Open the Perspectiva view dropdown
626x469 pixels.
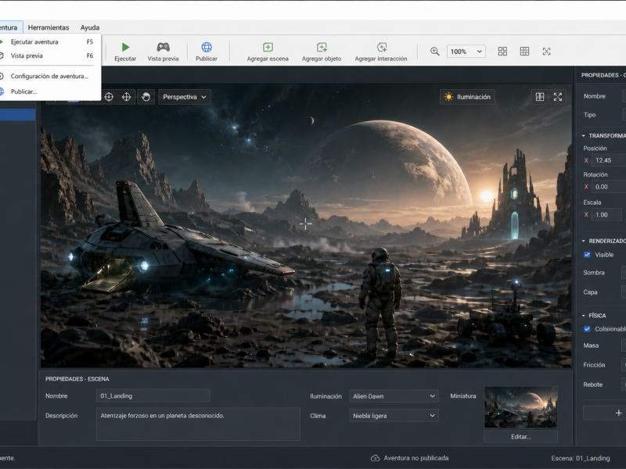(185, 97)
